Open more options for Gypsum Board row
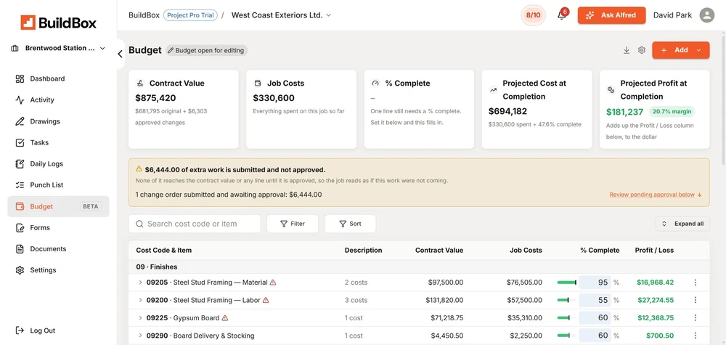 tap(696, 318)
